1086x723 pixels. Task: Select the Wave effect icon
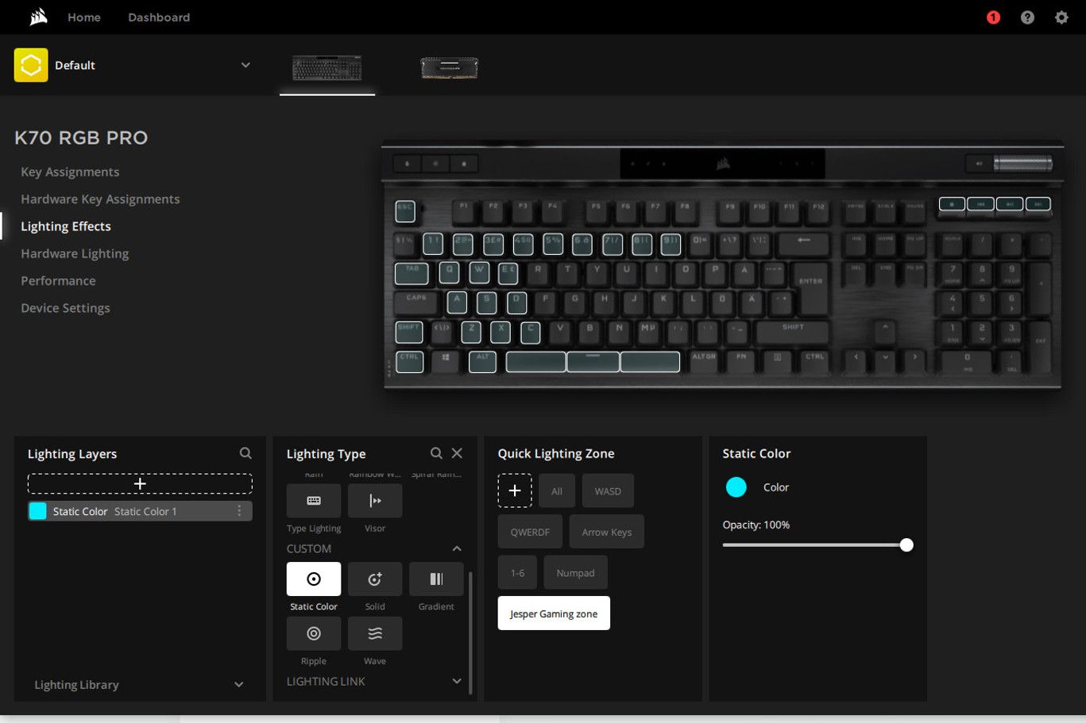(375, 633)
